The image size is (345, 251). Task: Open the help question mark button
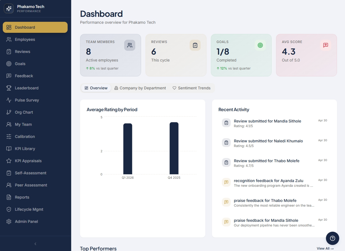click(x=332, y=238)
